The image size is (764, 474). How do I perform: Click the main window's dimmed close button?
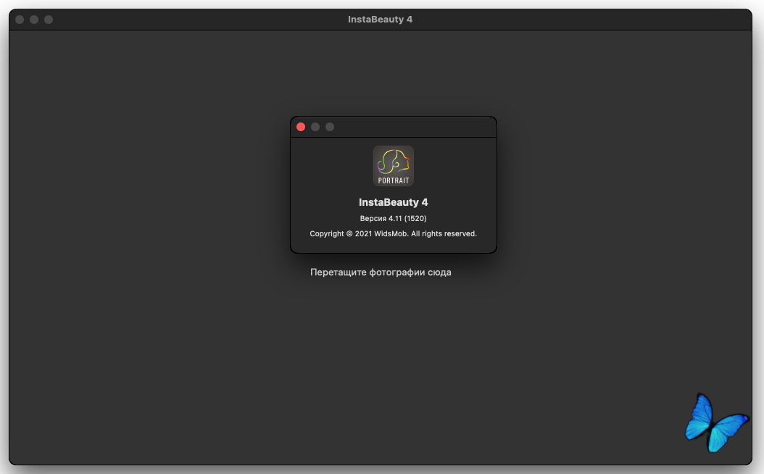point(20,20)
